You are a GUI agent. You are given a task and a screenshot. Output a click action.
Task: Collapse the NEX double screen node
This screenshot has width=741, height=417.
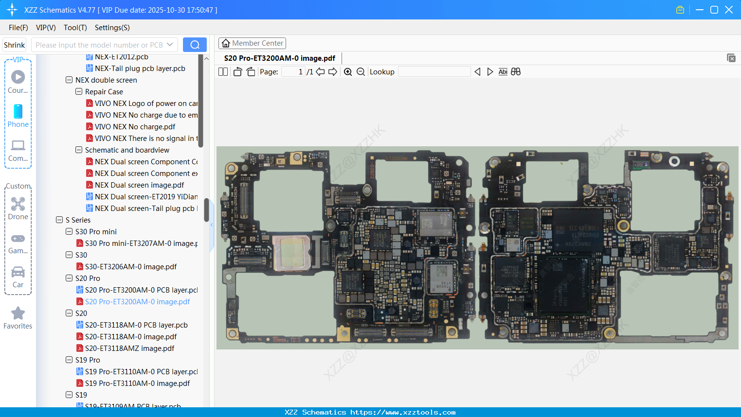[69, 80]
